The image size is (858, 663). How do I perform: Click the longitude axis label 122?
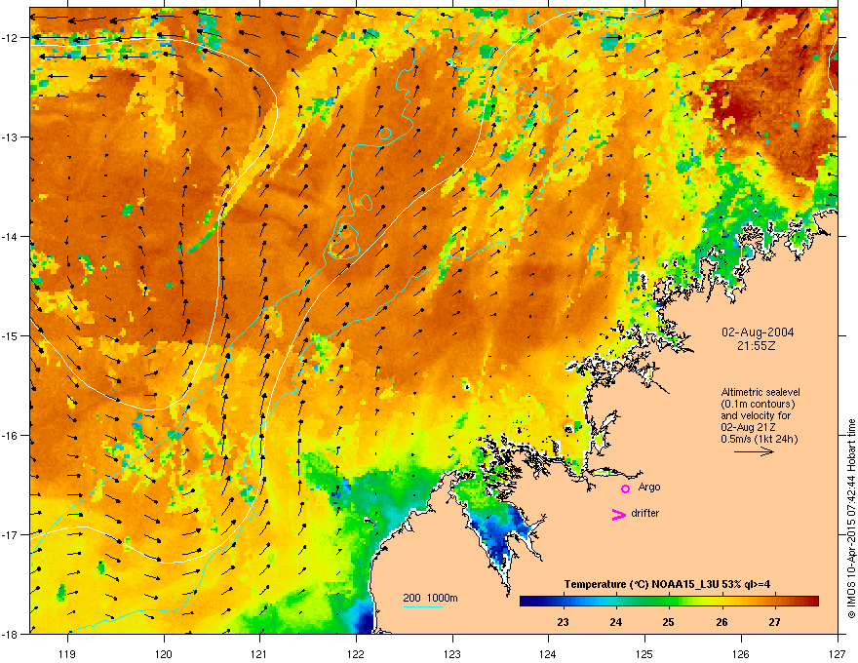click(x=356, y=653)
